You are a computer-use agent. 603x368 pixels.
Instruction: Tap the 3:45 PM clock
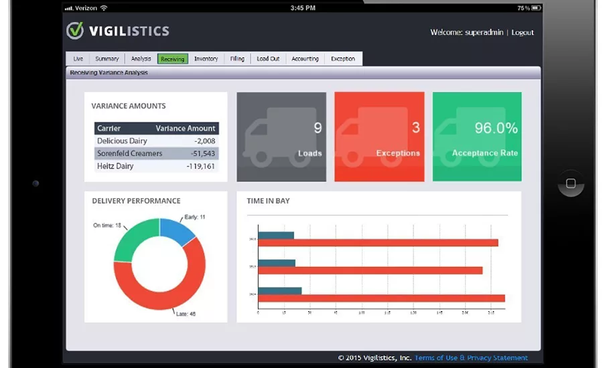pyautogui.click(x=303, y=8)
